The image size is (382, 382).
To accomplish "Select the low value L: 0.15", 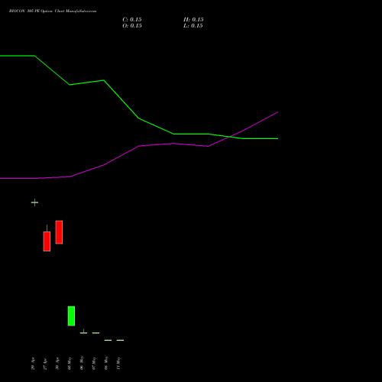I will [193, 26].
